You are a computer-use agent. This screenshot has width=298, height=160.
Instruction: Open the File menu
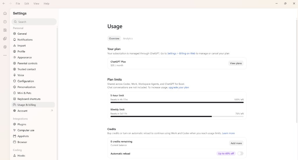[x=18, y=3]
